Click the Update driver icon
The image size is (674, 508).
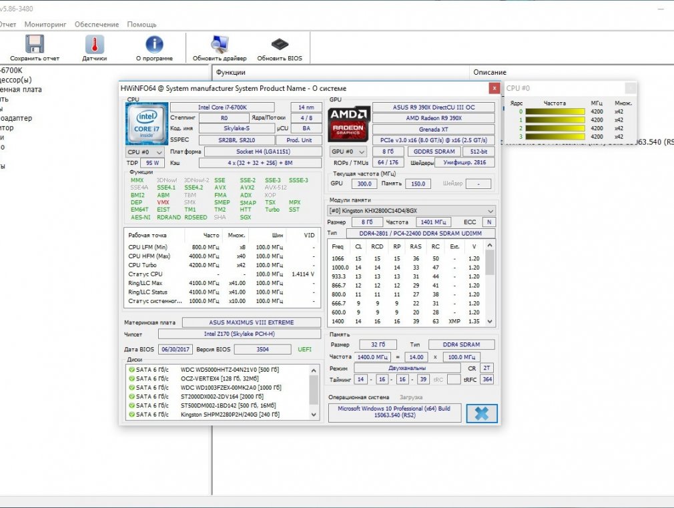pos(220,44)
